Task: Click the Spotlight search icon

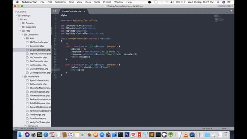Action: [218, 2]
